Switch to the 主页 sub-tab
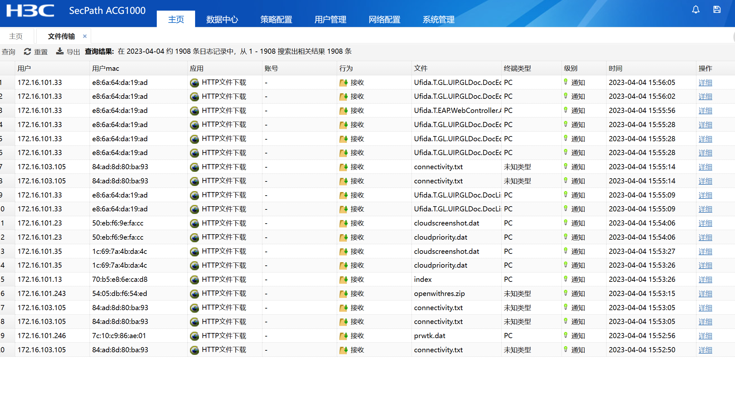This screenshot has height=397, width=735. pos(16,36)
